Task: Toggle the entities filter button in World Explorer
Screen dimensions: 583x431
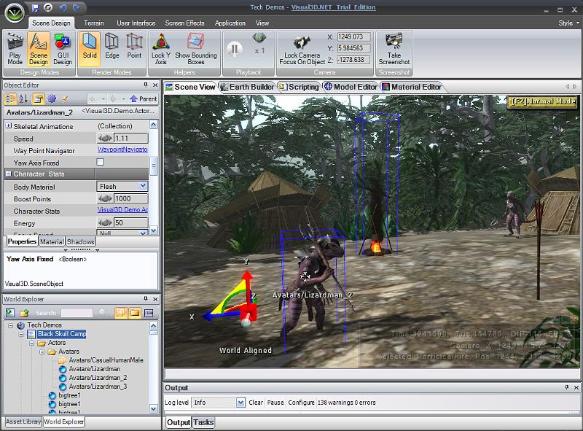Action: (x=120, y=313)
